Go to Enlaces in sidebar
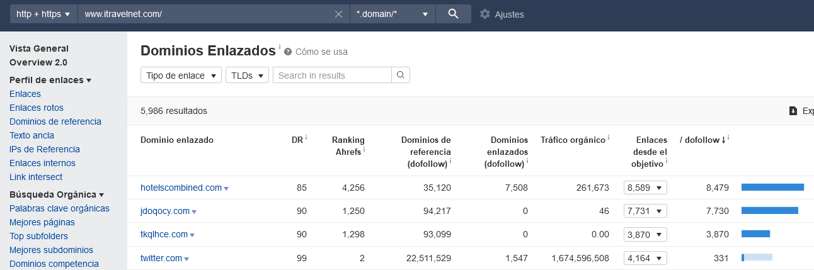Screen dimensions: 814x270 25,94
